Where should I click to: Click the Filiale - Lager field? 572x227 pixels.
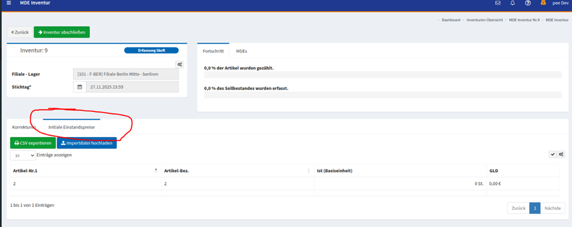click(126, 74)
